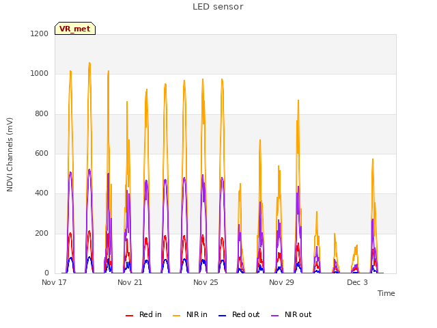Click the Nov 17 x-axis label
437x328 pixels.
coord(54,282)
